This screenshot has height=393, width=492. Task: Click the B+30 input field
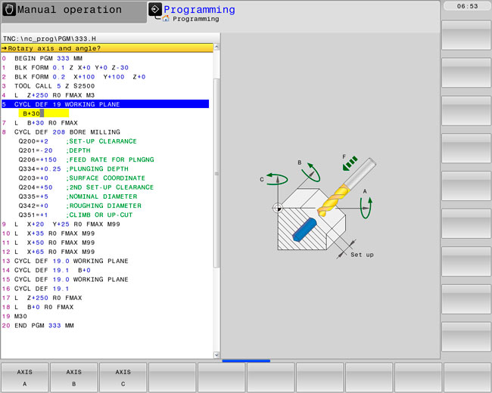pos(44,113)
